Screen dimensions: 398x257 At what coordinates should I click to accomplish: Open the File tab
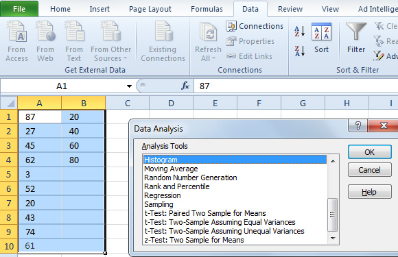tap(19, 9)
